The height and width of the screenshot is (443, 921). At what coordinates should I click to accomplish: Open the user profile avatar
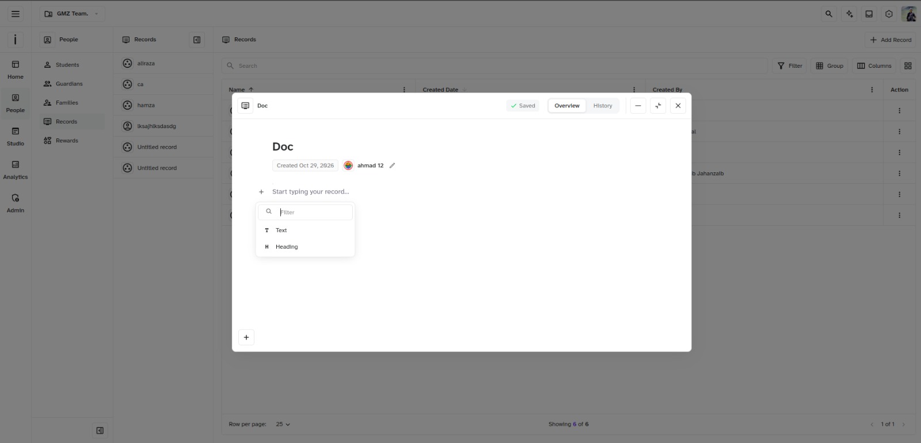point(909,14)
